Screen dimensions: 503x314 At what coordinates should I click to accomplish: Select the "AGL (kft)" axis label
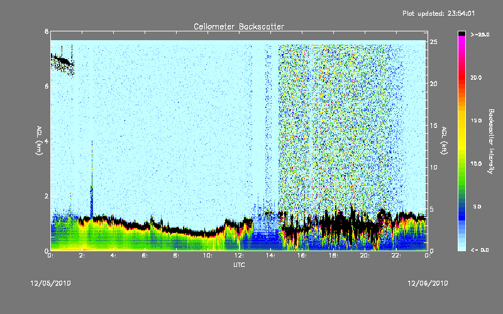point(444,141)
